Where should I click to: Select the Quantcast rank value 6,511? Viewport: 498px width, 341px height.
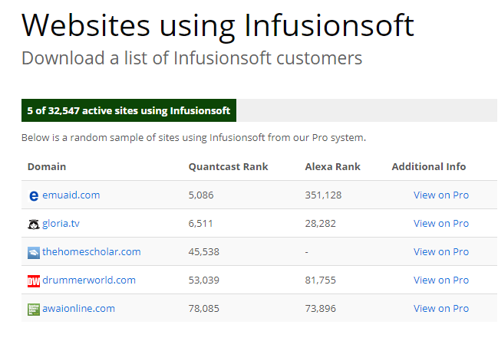click(201, 224)
